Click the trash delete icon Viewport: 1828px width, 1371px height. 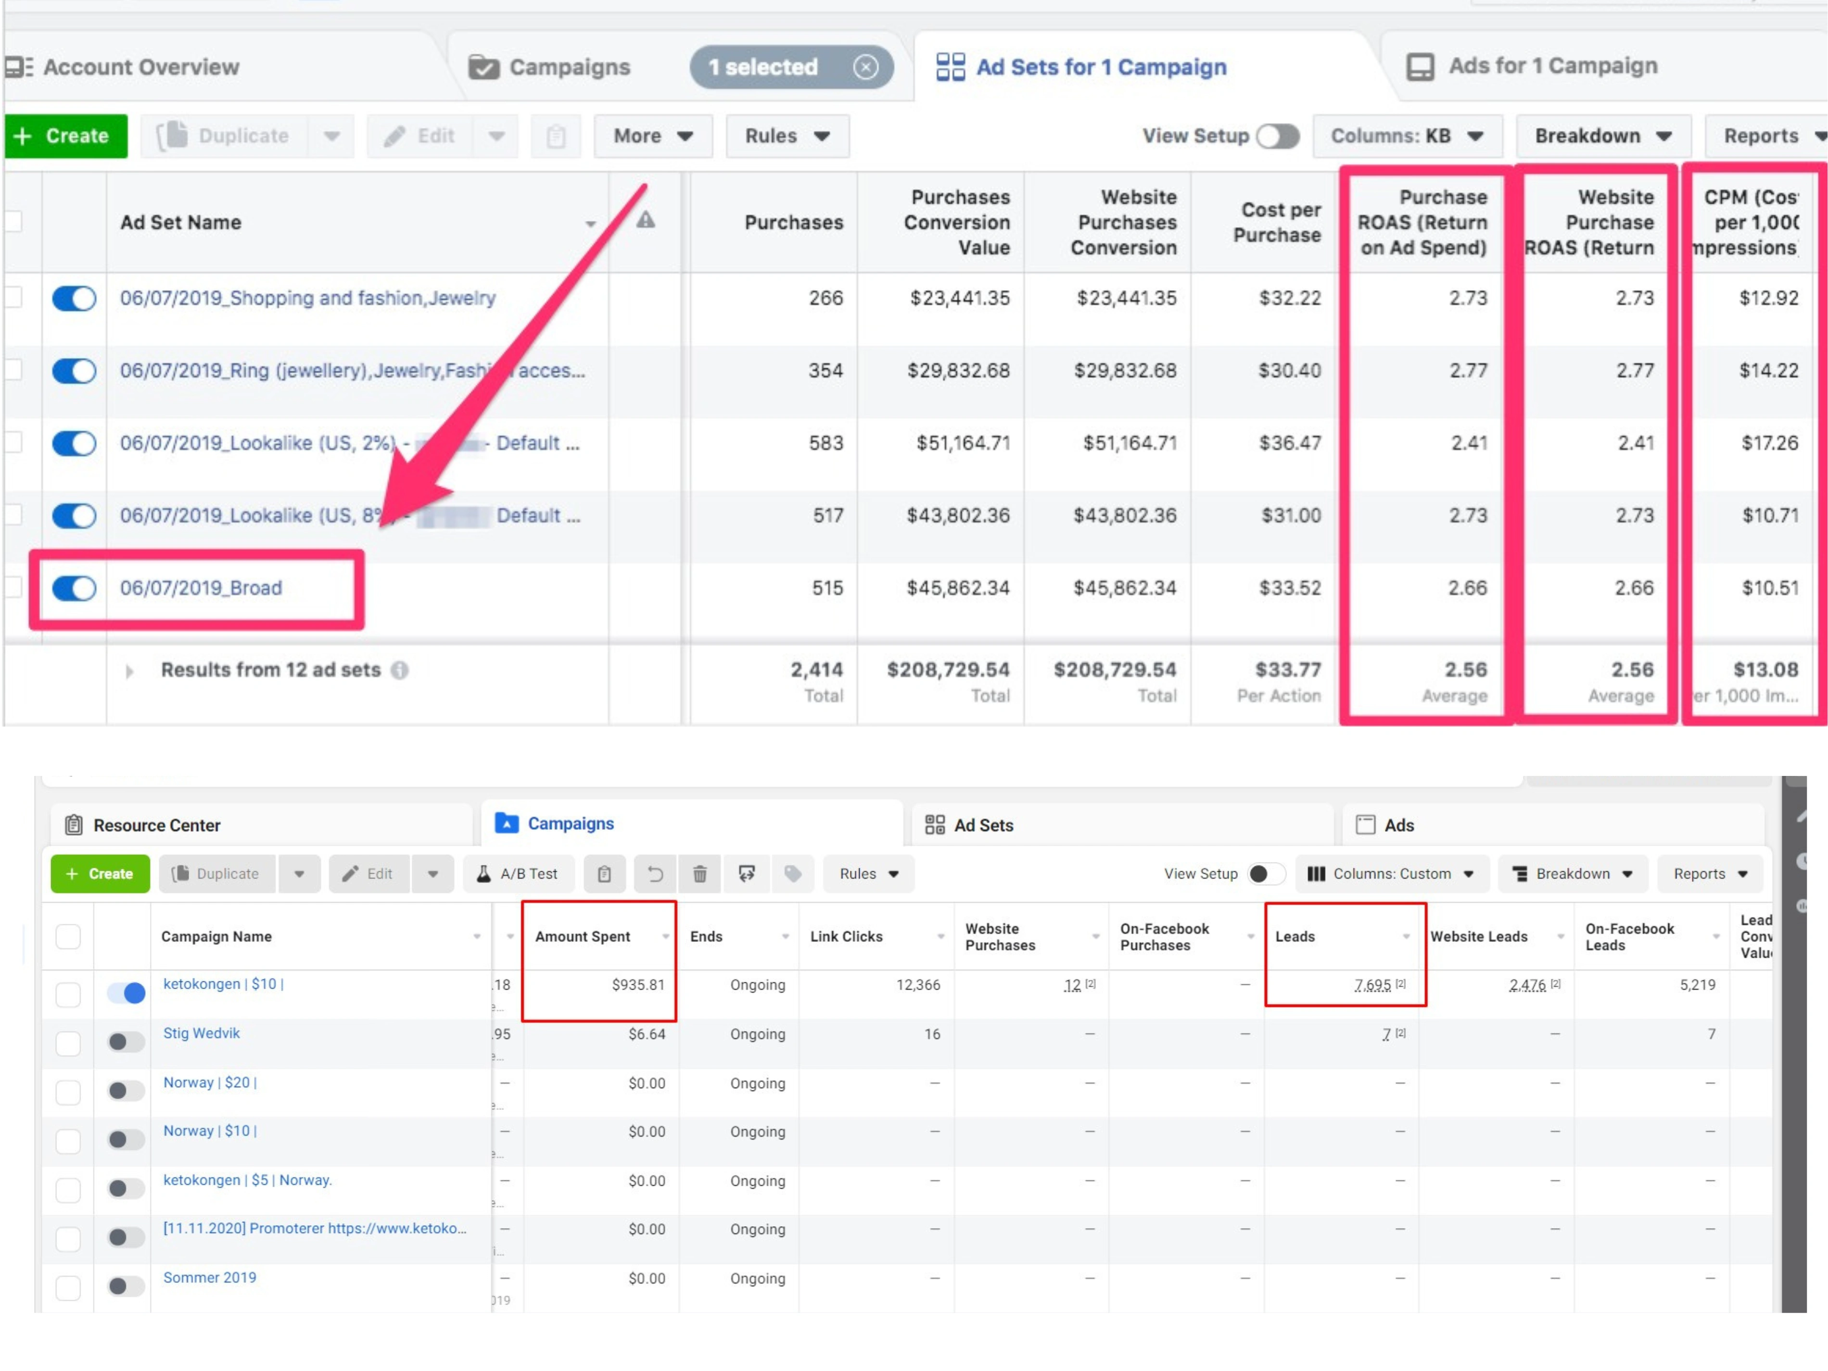[699, 874]
